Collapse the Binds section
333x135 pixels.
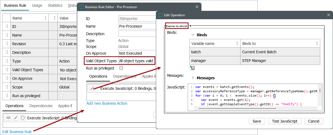[193, 35]
